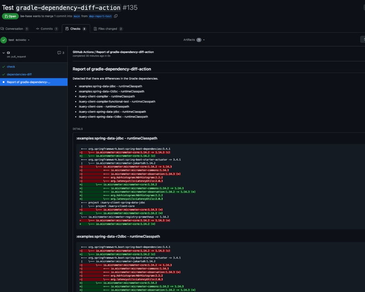The image size is (365, 292).
Task: Switch to the Commits tab
Action: coord(47,29)
